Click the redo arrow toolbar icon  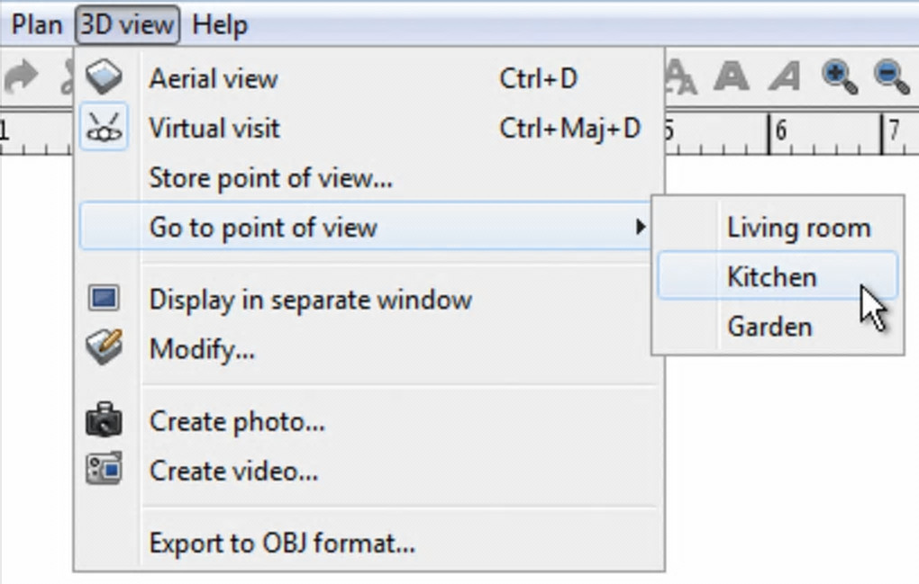[20, 78]
